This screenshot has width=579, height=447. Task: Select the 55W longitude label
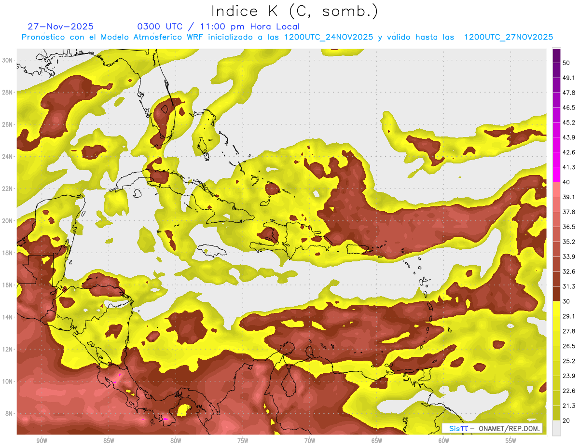[511, 441]
